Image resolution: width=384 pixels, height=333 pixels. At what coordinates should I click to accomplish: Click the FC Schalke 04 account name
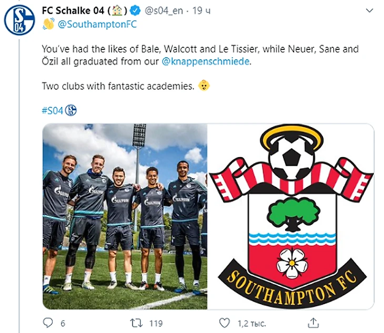[73, 11]
